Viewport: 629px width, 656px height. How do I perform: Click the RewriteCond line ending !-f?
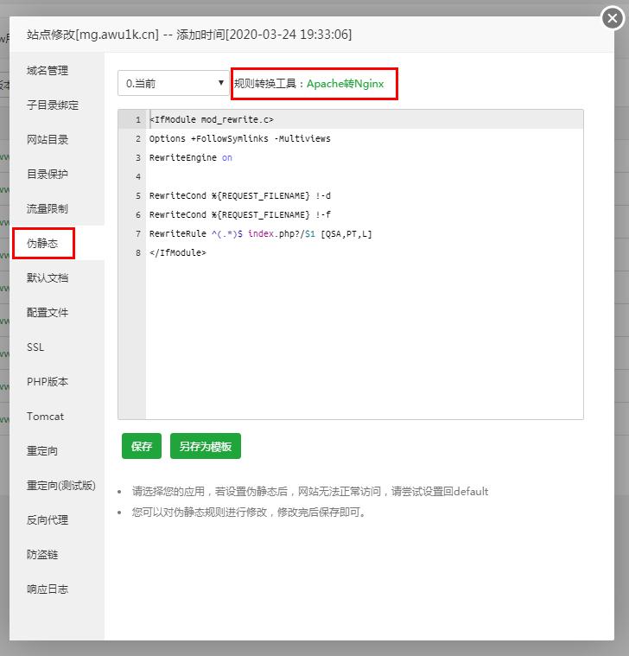pyautogui.click(x=239, y=214)
